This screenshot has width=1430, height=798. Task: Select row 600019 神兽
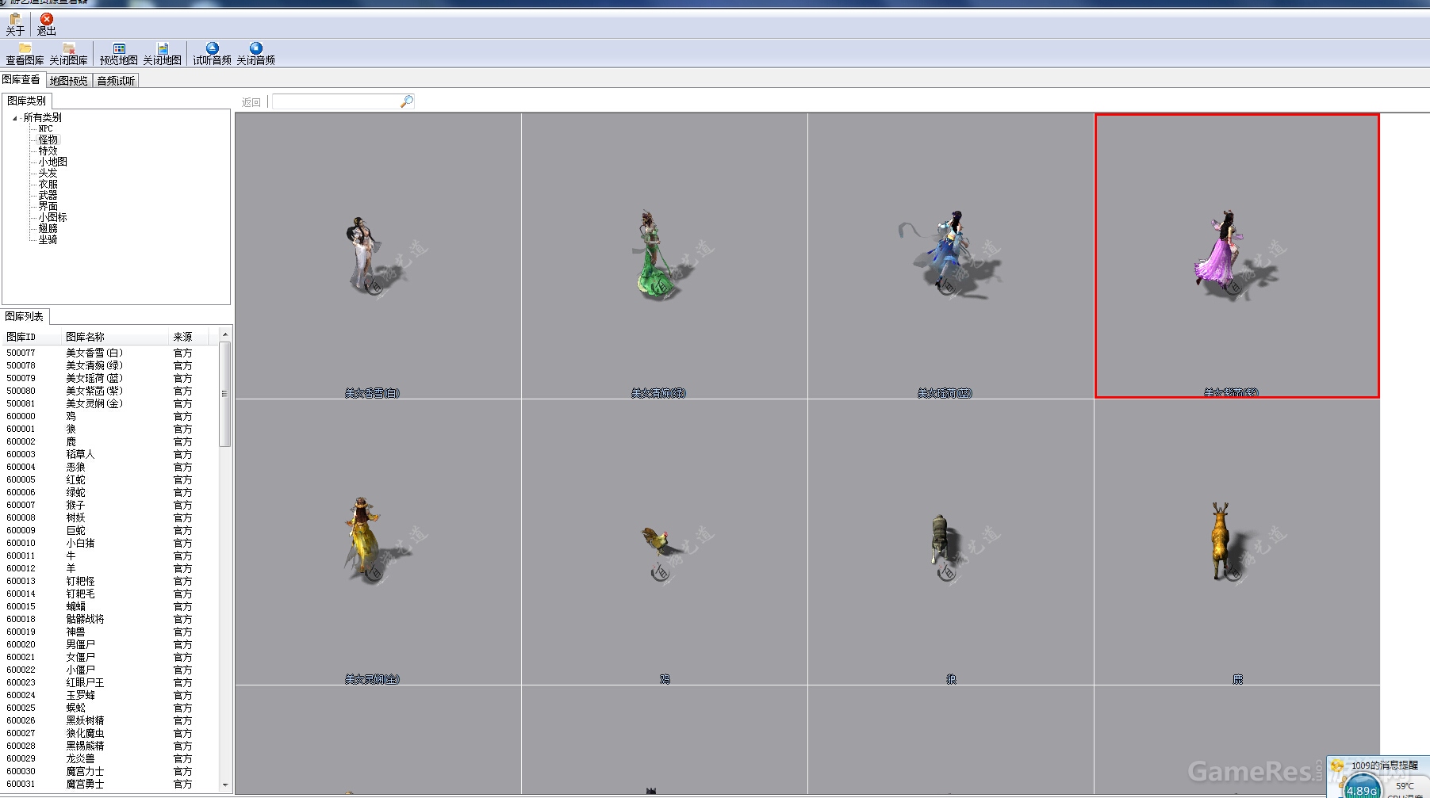[x=109, y=632]
